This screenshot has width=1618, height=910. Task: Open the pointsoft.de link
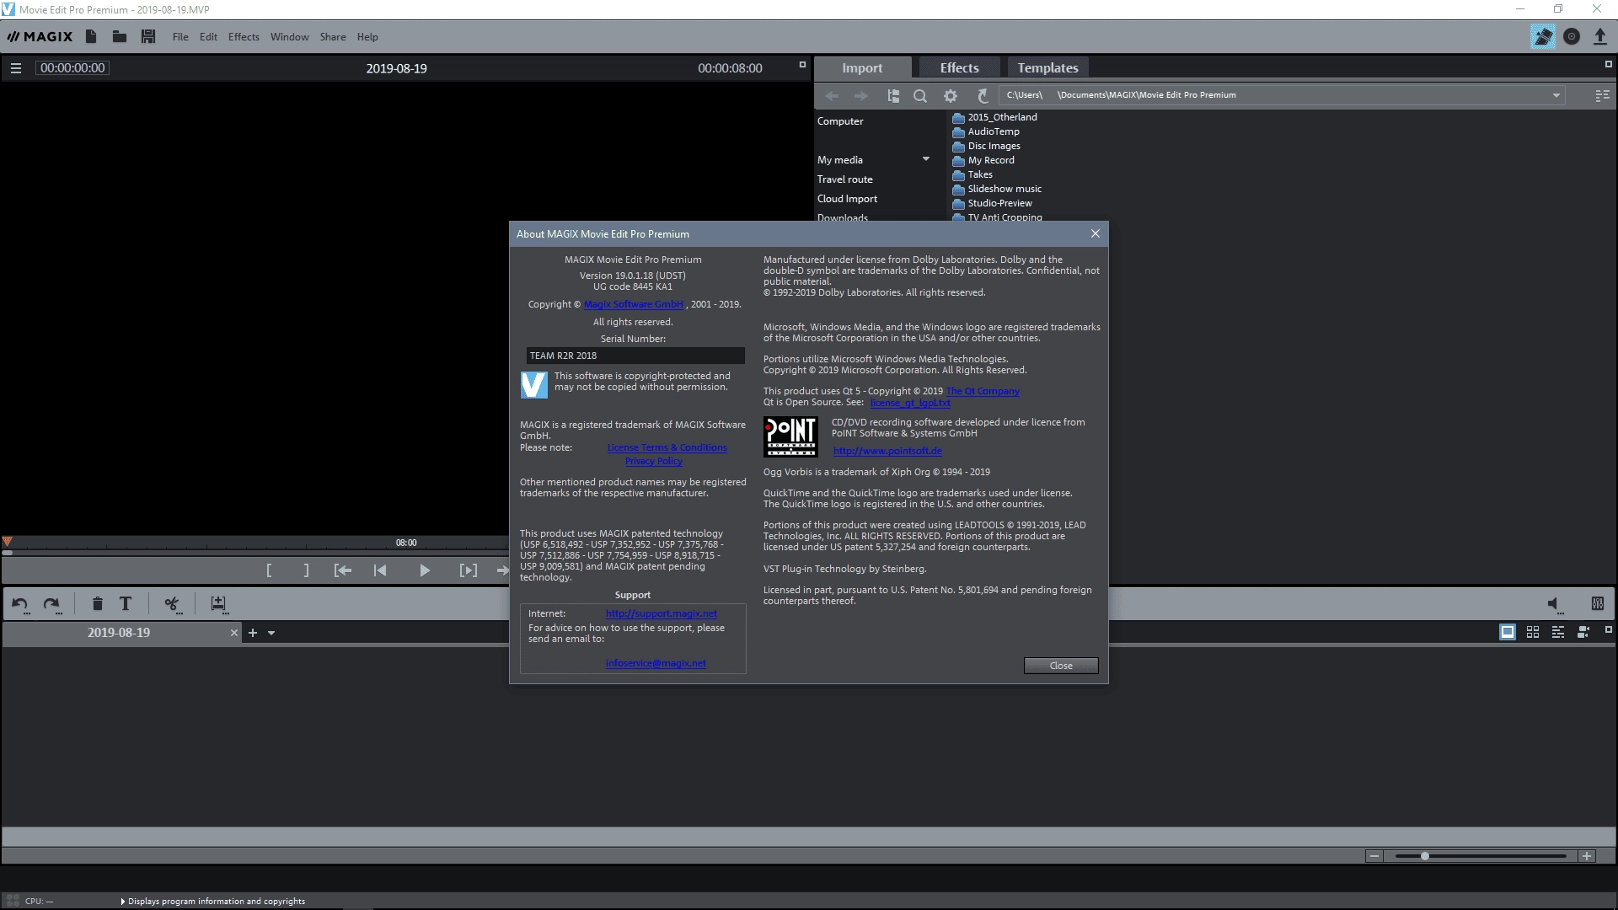(x=887, y=451)
